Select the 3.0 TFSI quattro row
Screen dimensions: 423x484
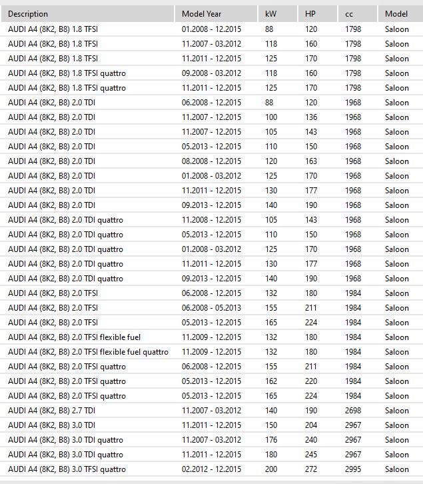coord(211,469)
